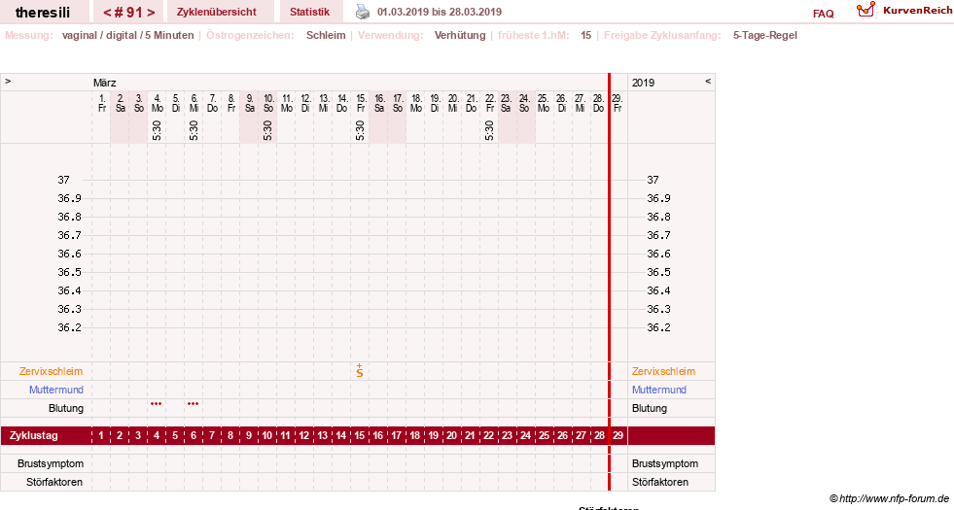Click the März month label
Image resolution: width=954 pixels, height=510 pixels.
pos(105,83)
